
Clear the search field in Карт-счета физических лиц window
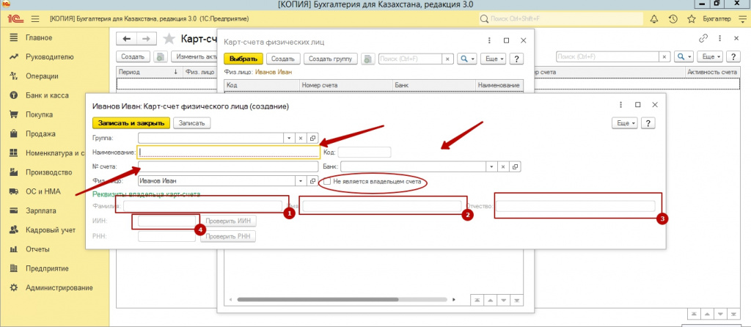click(x=447, y=59)
